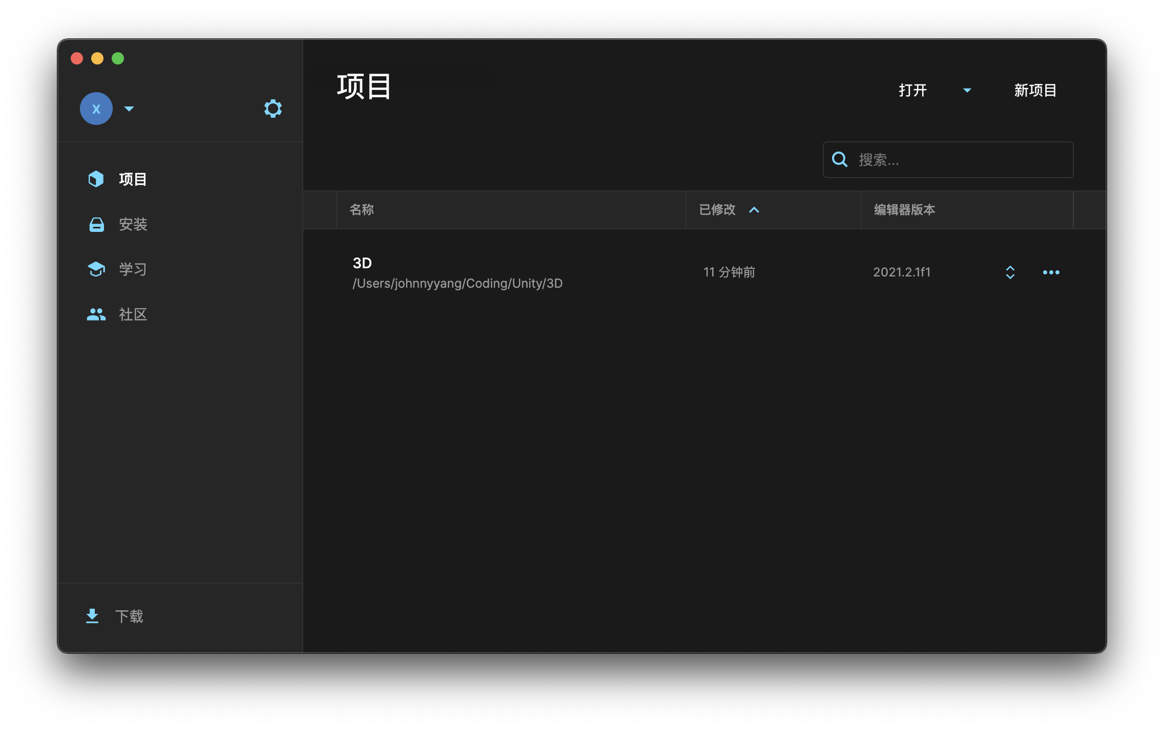Click the 打开 button
Viewport: 1164px width, 729px height.
click(912, 91)
